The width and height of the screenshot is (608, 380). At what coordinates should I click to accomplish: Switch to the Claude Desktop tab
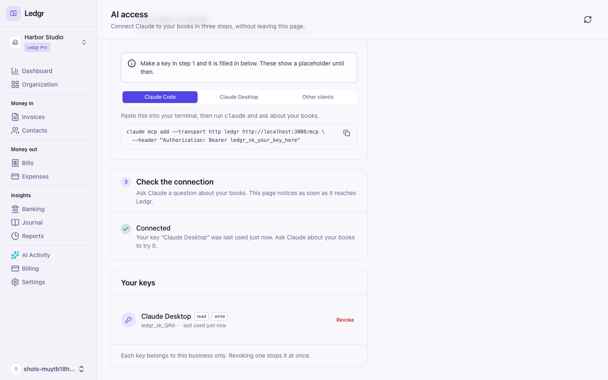[239, 97]
